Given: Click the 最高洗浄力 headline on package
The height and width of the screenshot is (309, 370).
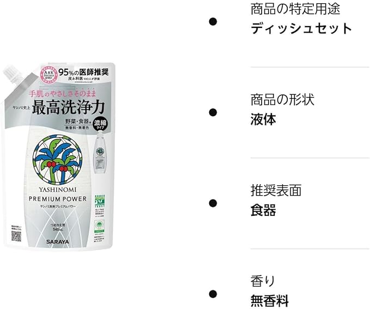Looking at the screenshot, I should (x=68, y=107).
